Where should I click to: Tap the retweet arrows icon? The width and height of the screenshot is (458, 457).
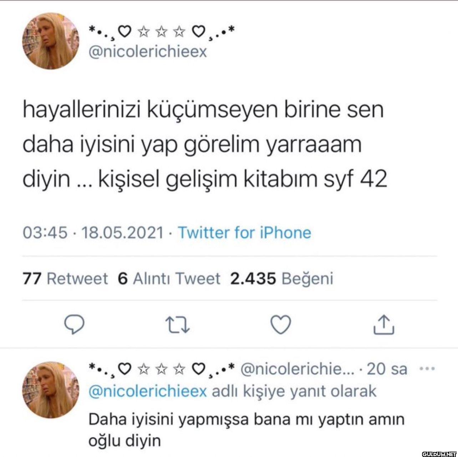tap(178, 325)
